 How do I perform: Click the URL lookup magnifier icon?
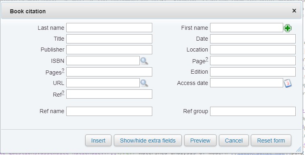click(x=144, y=83)
